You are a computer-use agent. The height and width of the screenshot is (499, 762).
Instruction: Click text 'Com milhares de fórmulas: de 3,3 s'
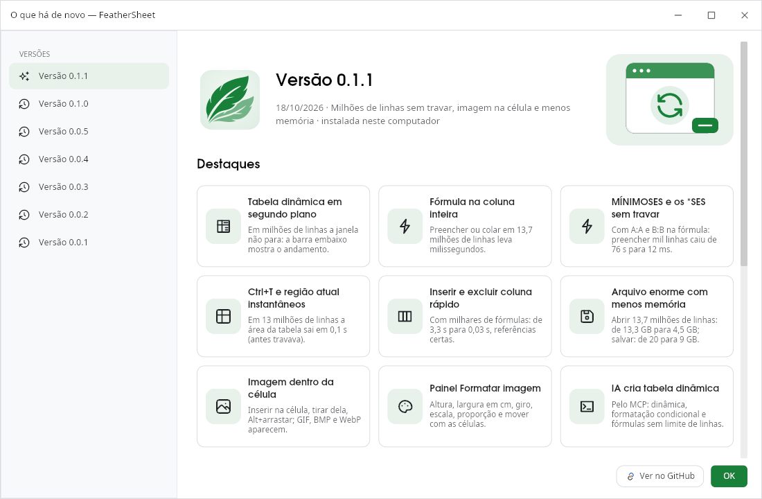pos(486,324)
